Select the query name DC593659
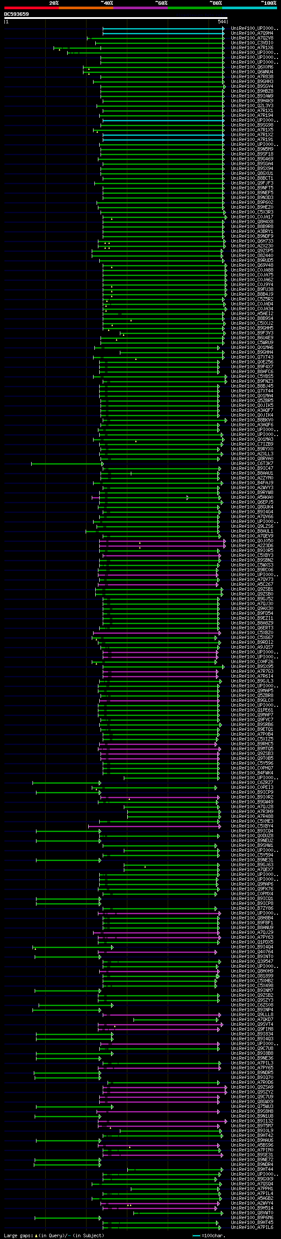281x1239 pixels. tap(16, 14)
